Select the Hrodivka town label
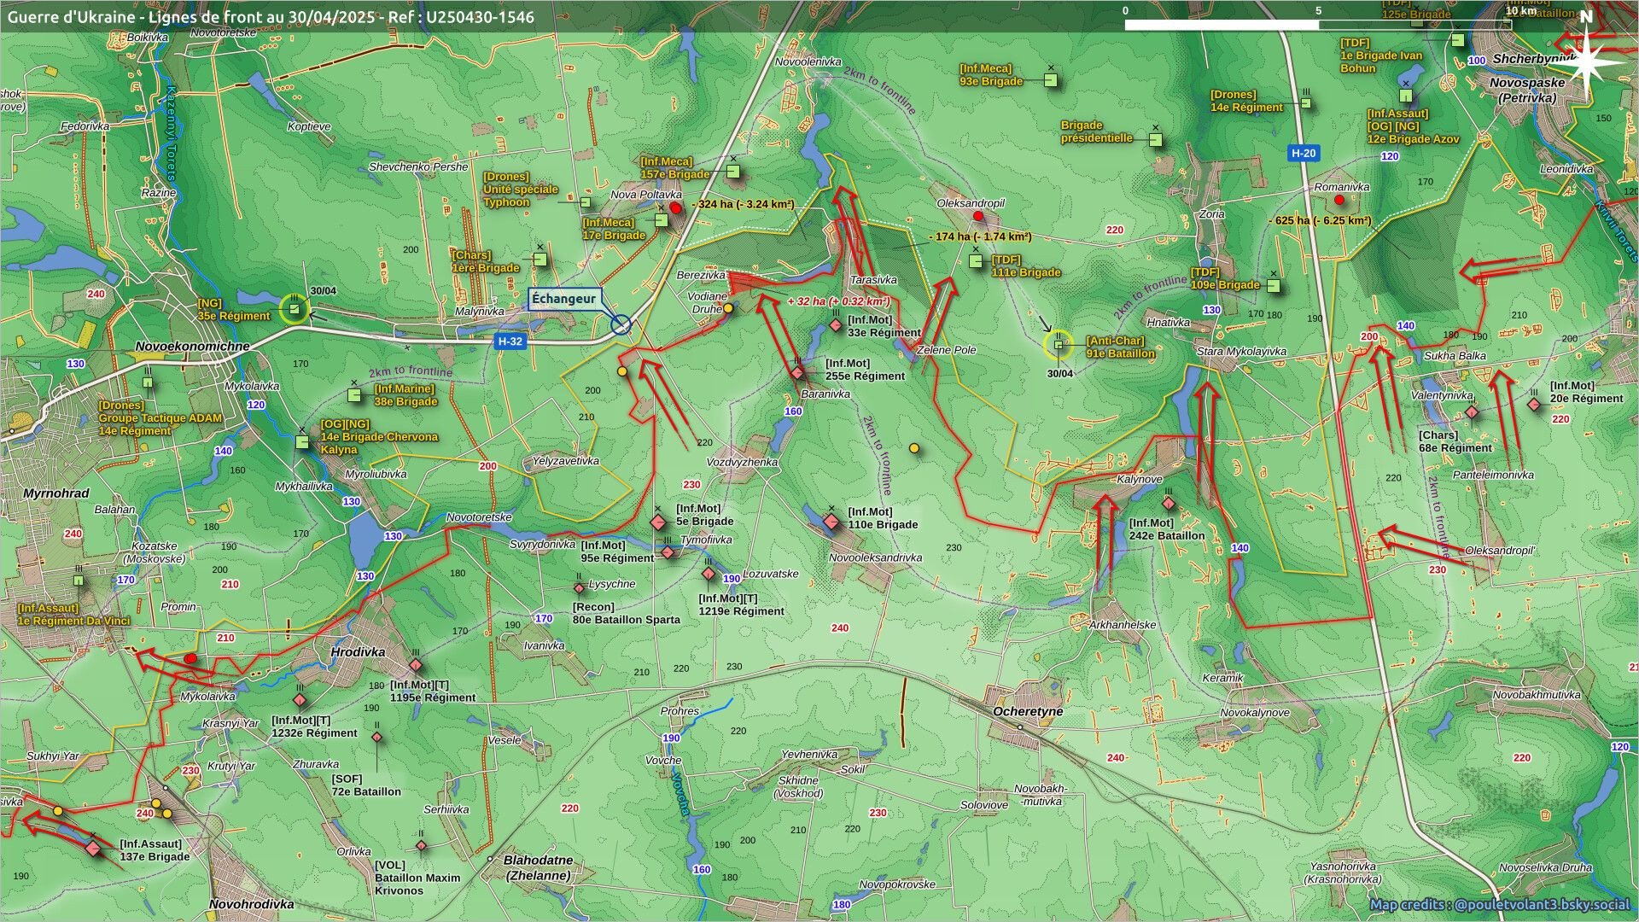 (x=357, y=651)
